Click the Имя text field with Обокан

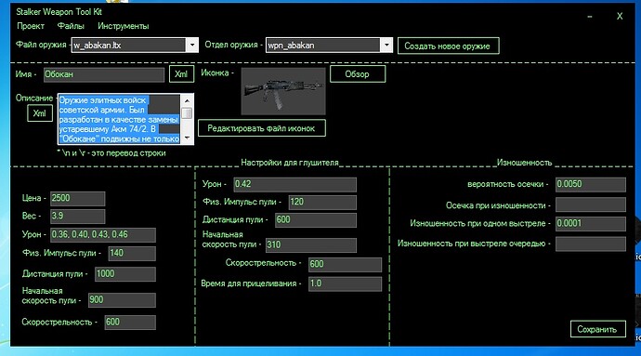104,74
